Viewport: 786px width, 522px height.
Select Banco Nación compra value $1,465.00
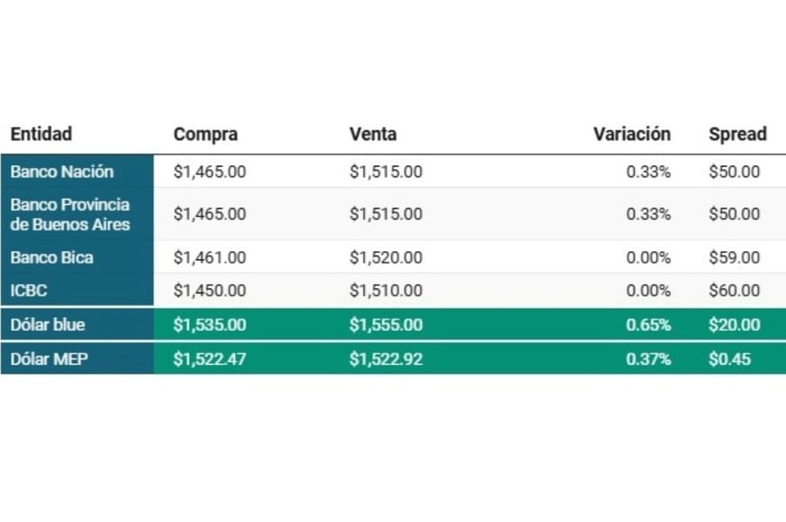tap(210, 172)
